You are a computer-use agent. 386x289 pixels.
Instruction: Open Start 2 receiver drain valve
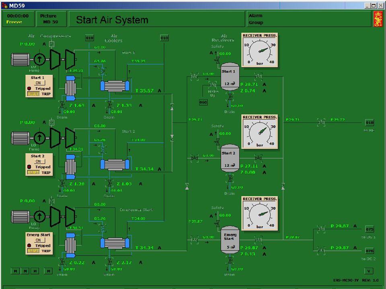click(x=230, y=178)
